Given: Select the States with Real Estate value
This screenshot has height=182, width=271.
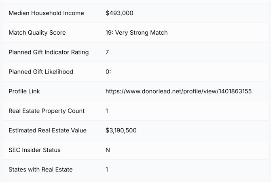Looking at the screenshot, I should point(107,169).
